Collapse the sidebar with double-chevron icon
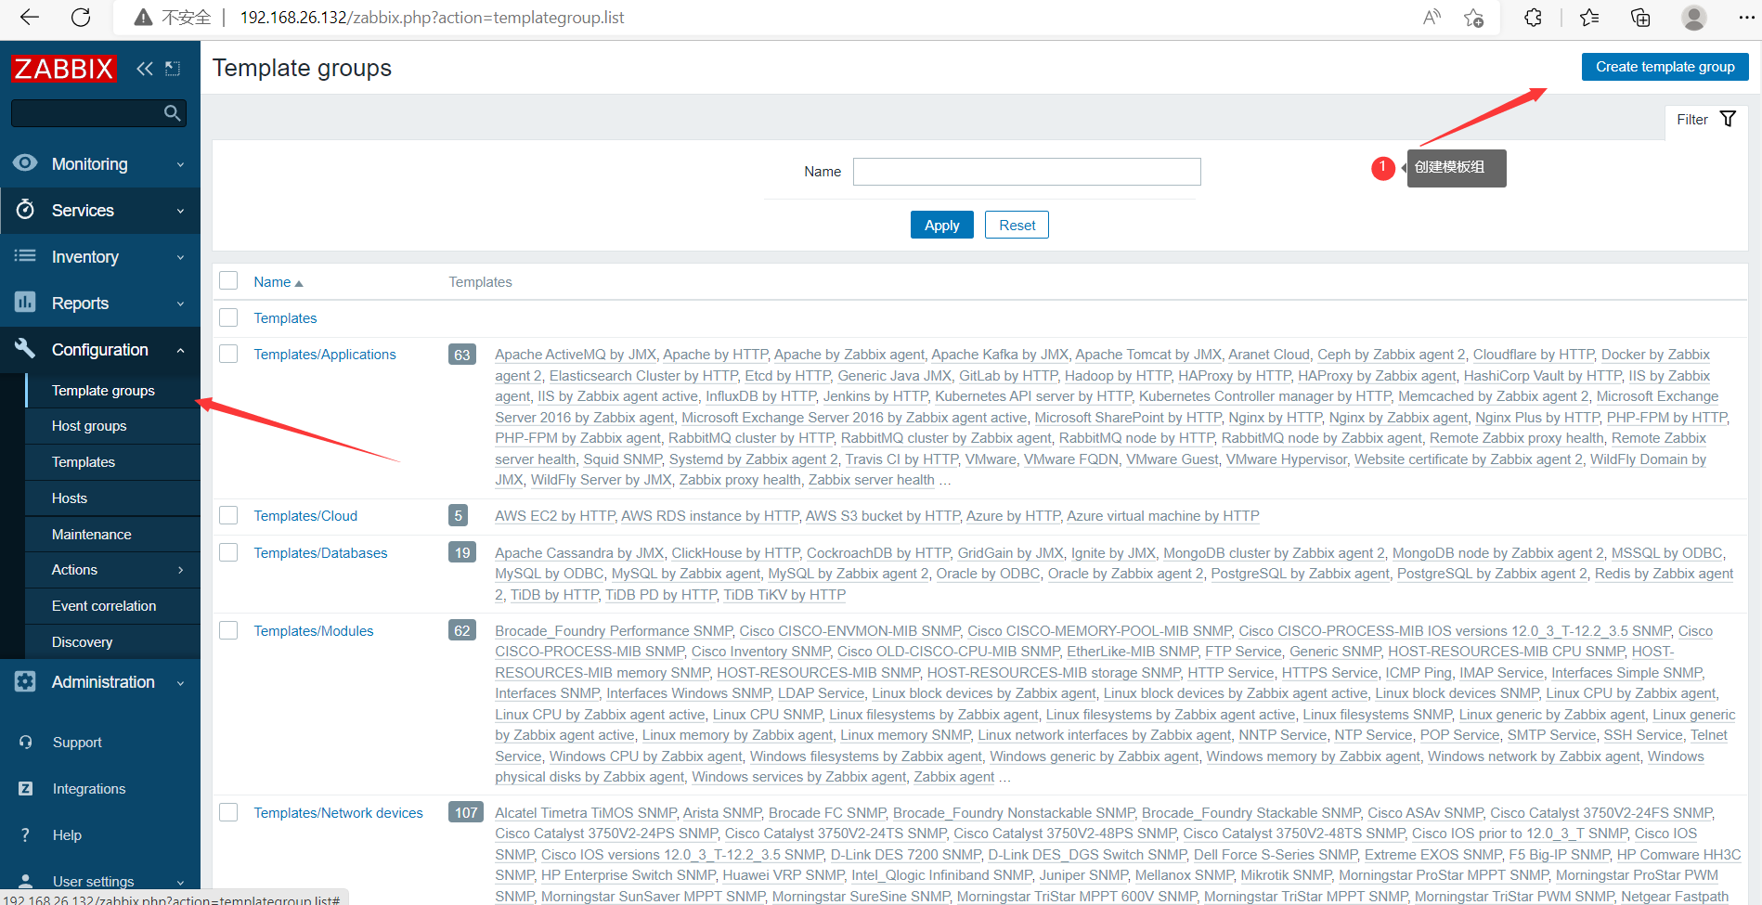The image size is (1762, 905). [x=145, y=69]
